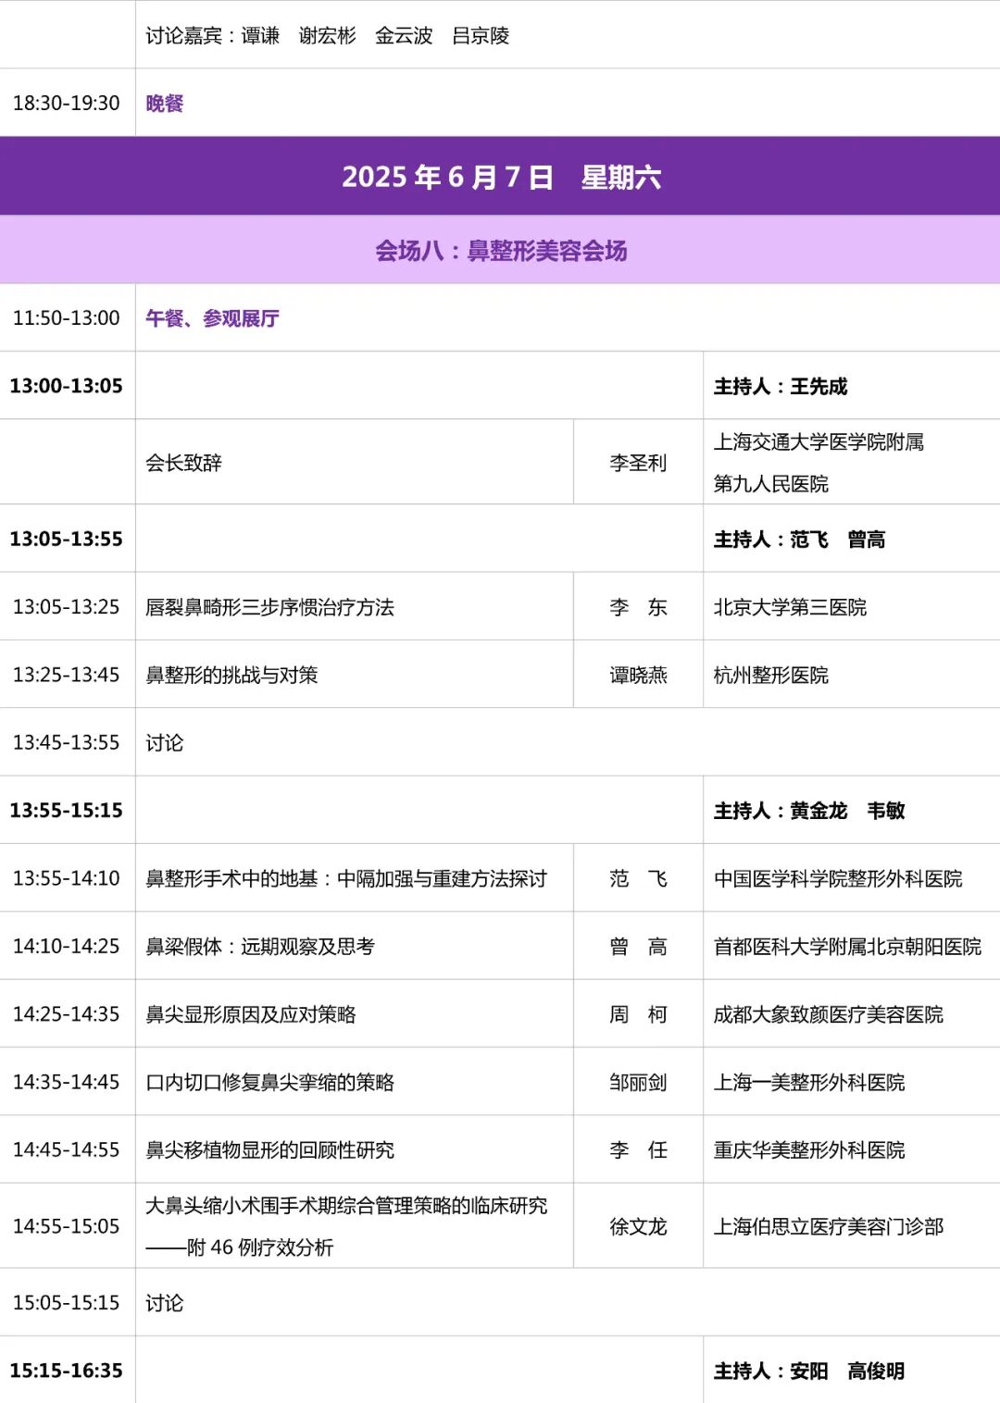The image size is (1000, 1403).
Task: Select 主持人：王先成 cell
Action: (x=781, y=387)
